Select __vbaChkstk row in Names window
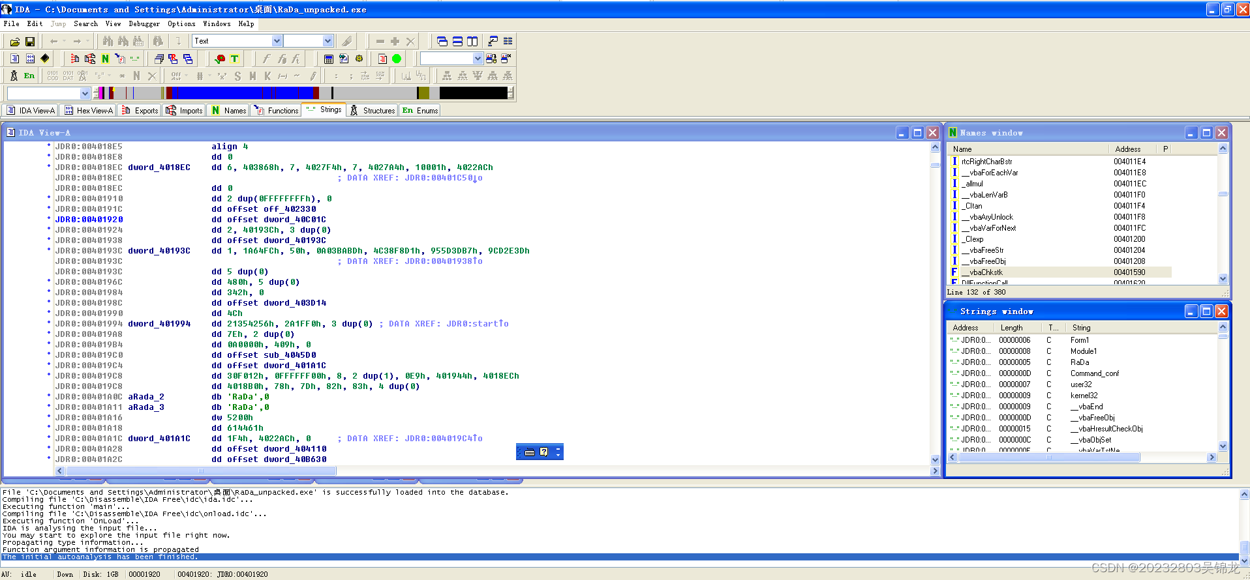Screen dimensions: 1250x580 pos(1060,272)
